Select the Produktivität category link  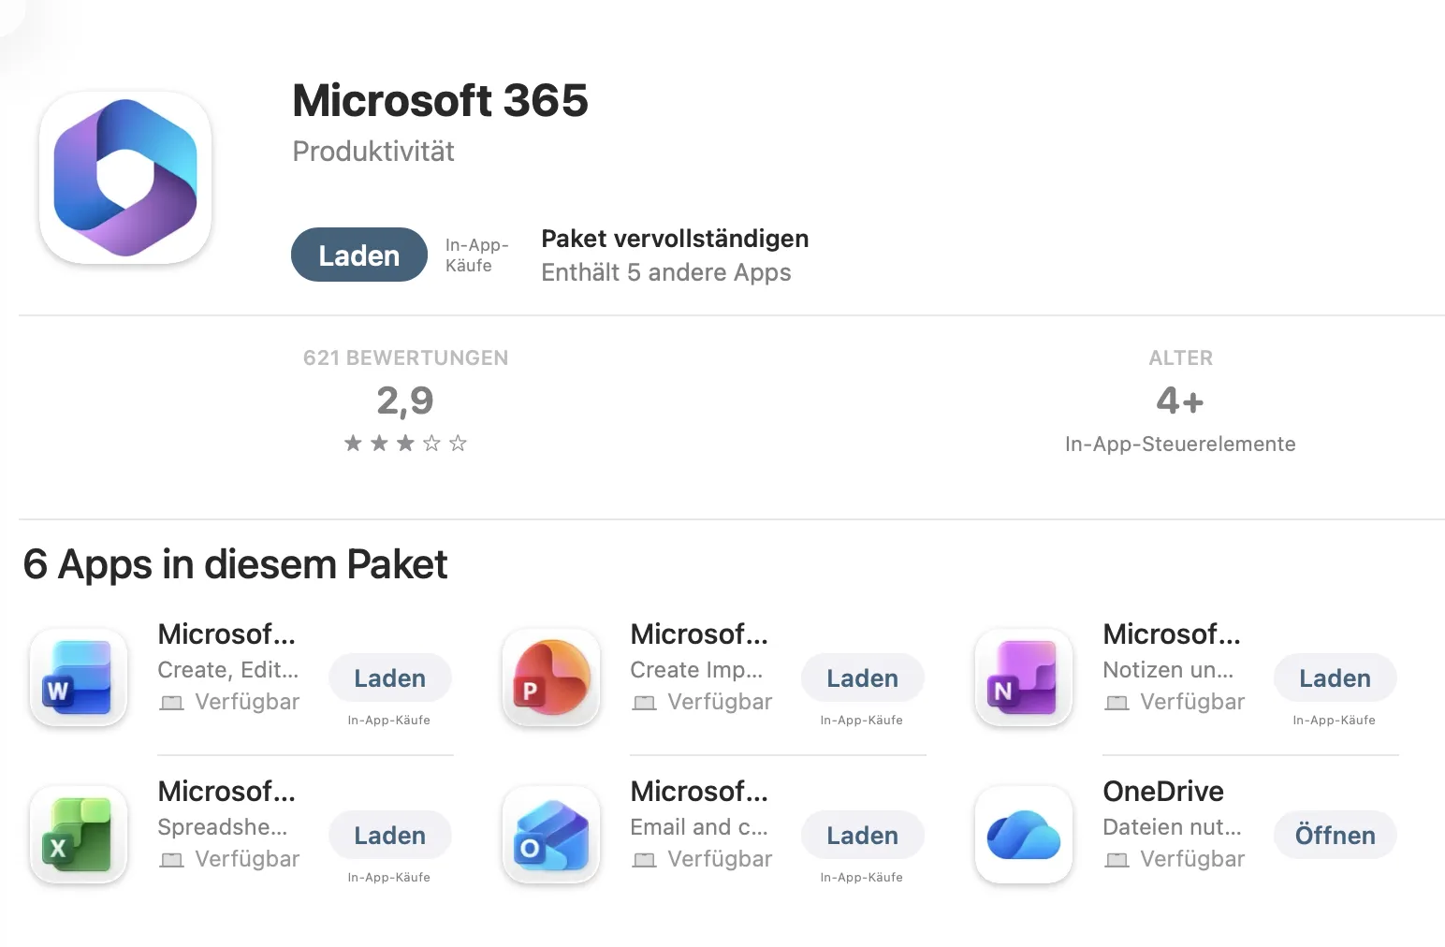[373, 152]
